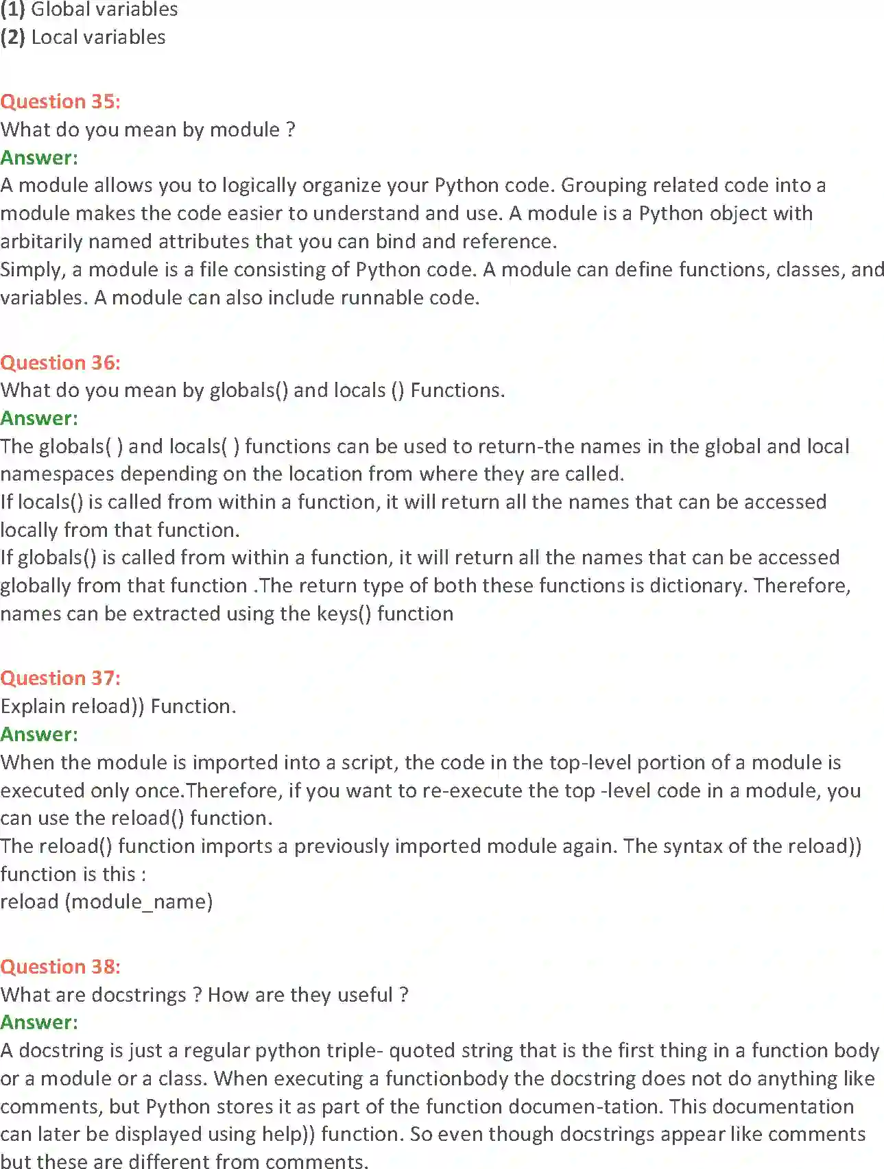The image size is (884, 1169).
Task: Click the "locally from that function." line
Action: click(120, 530)
